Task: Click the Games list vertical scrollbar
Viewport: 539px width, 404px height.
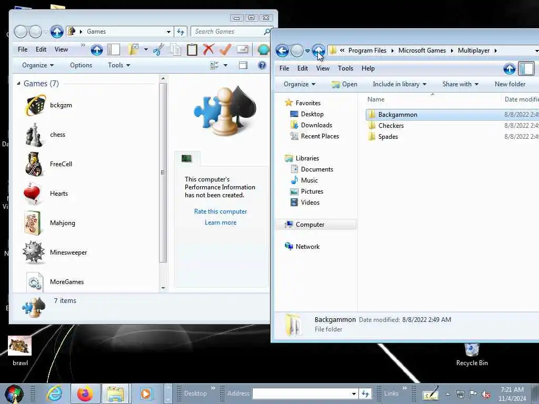Action: pyautogui.click(x=163, y=173)
